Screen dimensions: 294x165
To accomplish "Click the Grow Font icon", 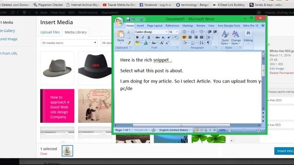I will (x=162, y=43).
